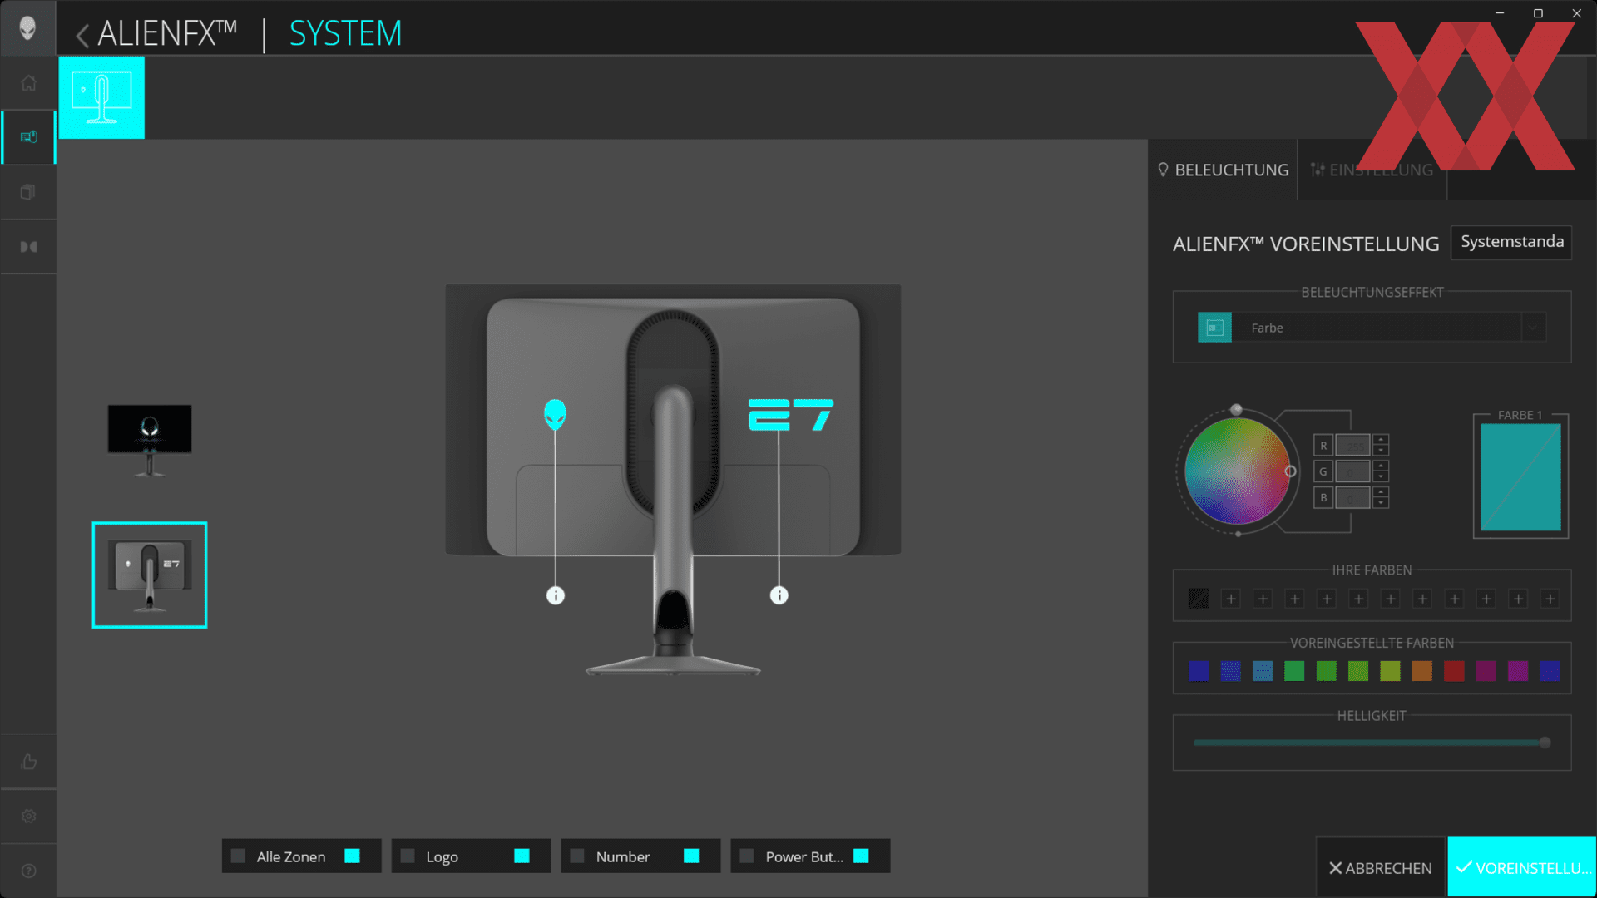Click the info icon under the logo zone
The image size is (1597, 898).
point(556,595)
